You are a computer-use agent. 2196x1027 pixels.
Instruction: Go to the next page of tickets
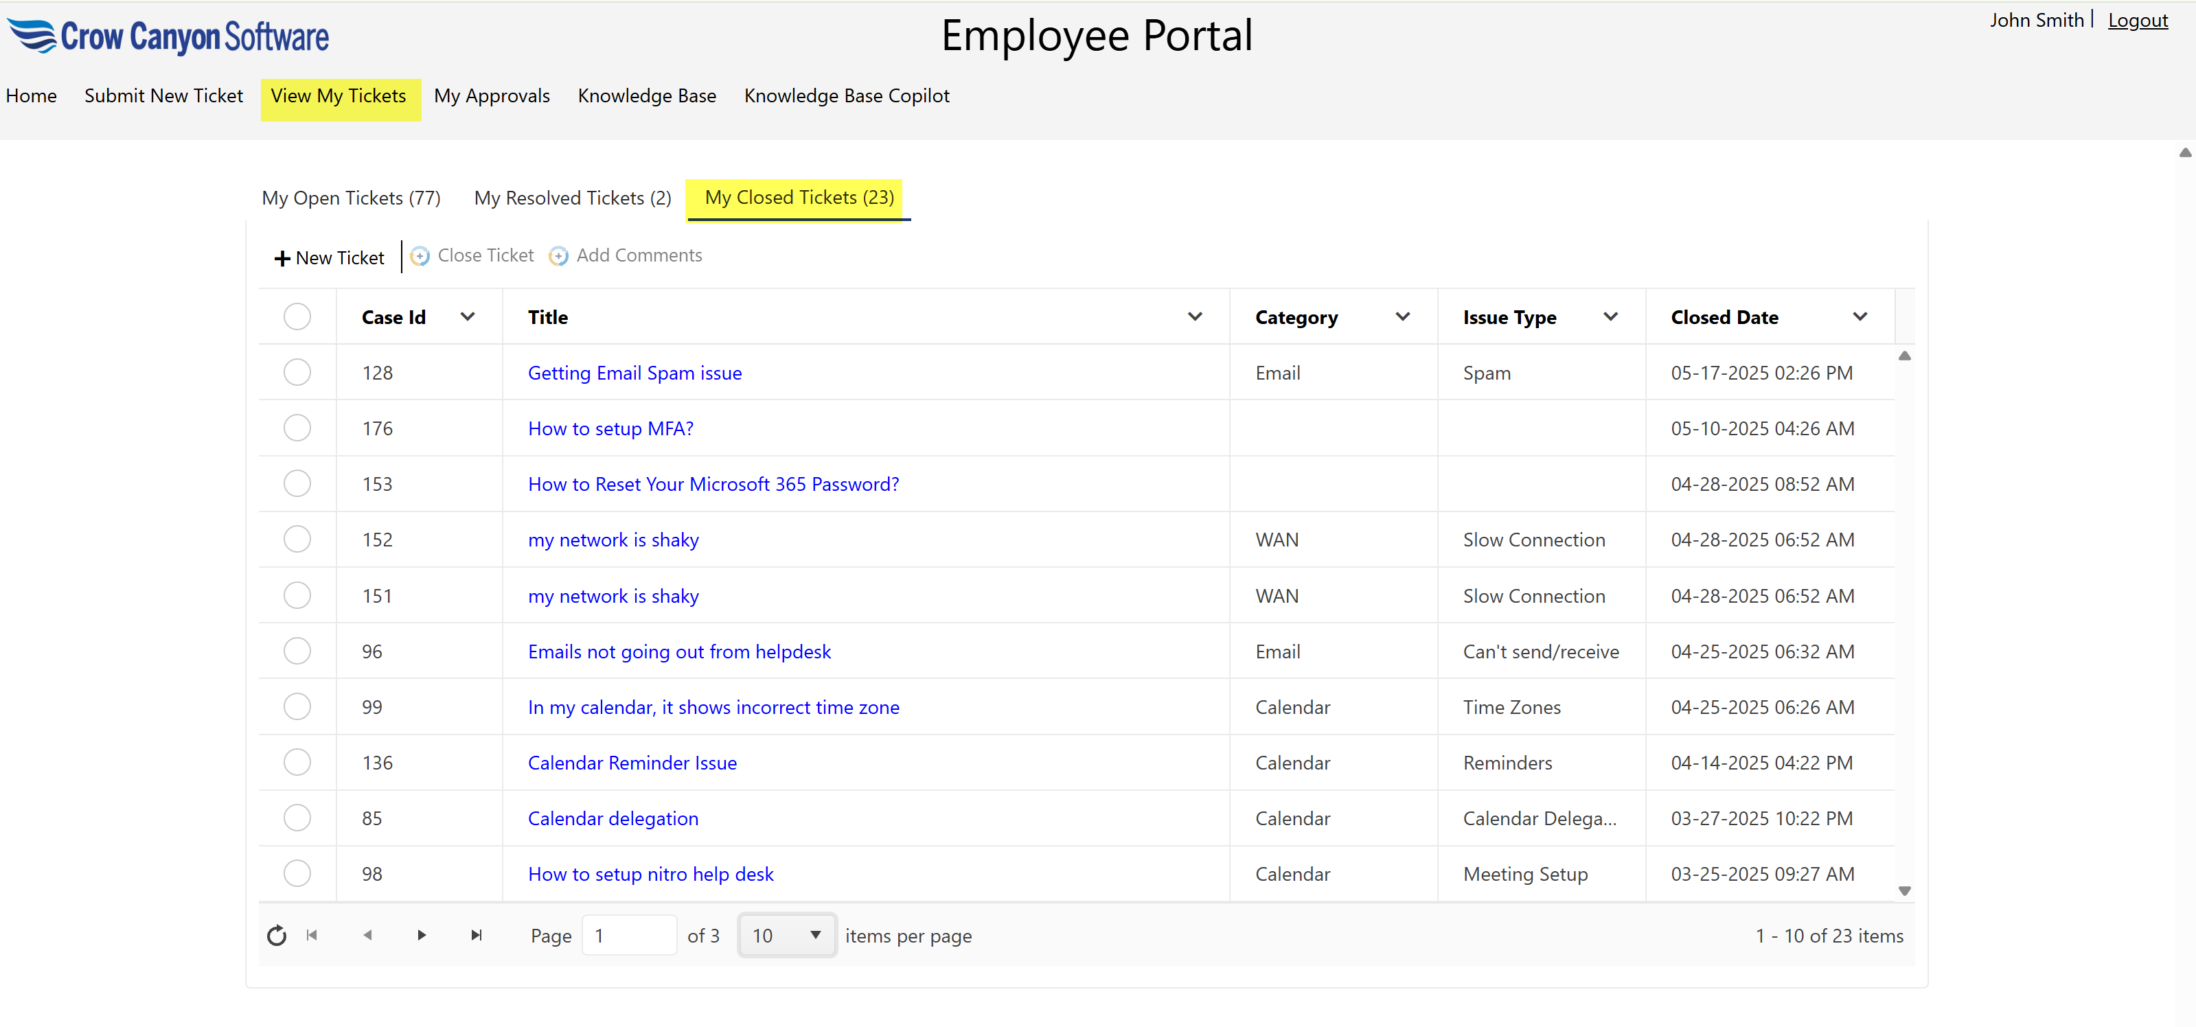pos(421,935)
